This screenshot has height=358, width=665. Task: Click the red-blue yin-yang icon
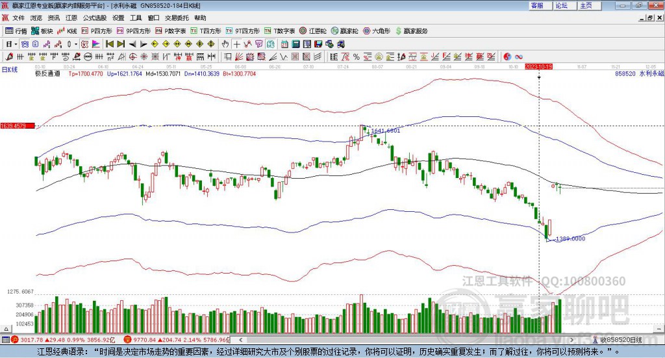(x=507, y=57)
